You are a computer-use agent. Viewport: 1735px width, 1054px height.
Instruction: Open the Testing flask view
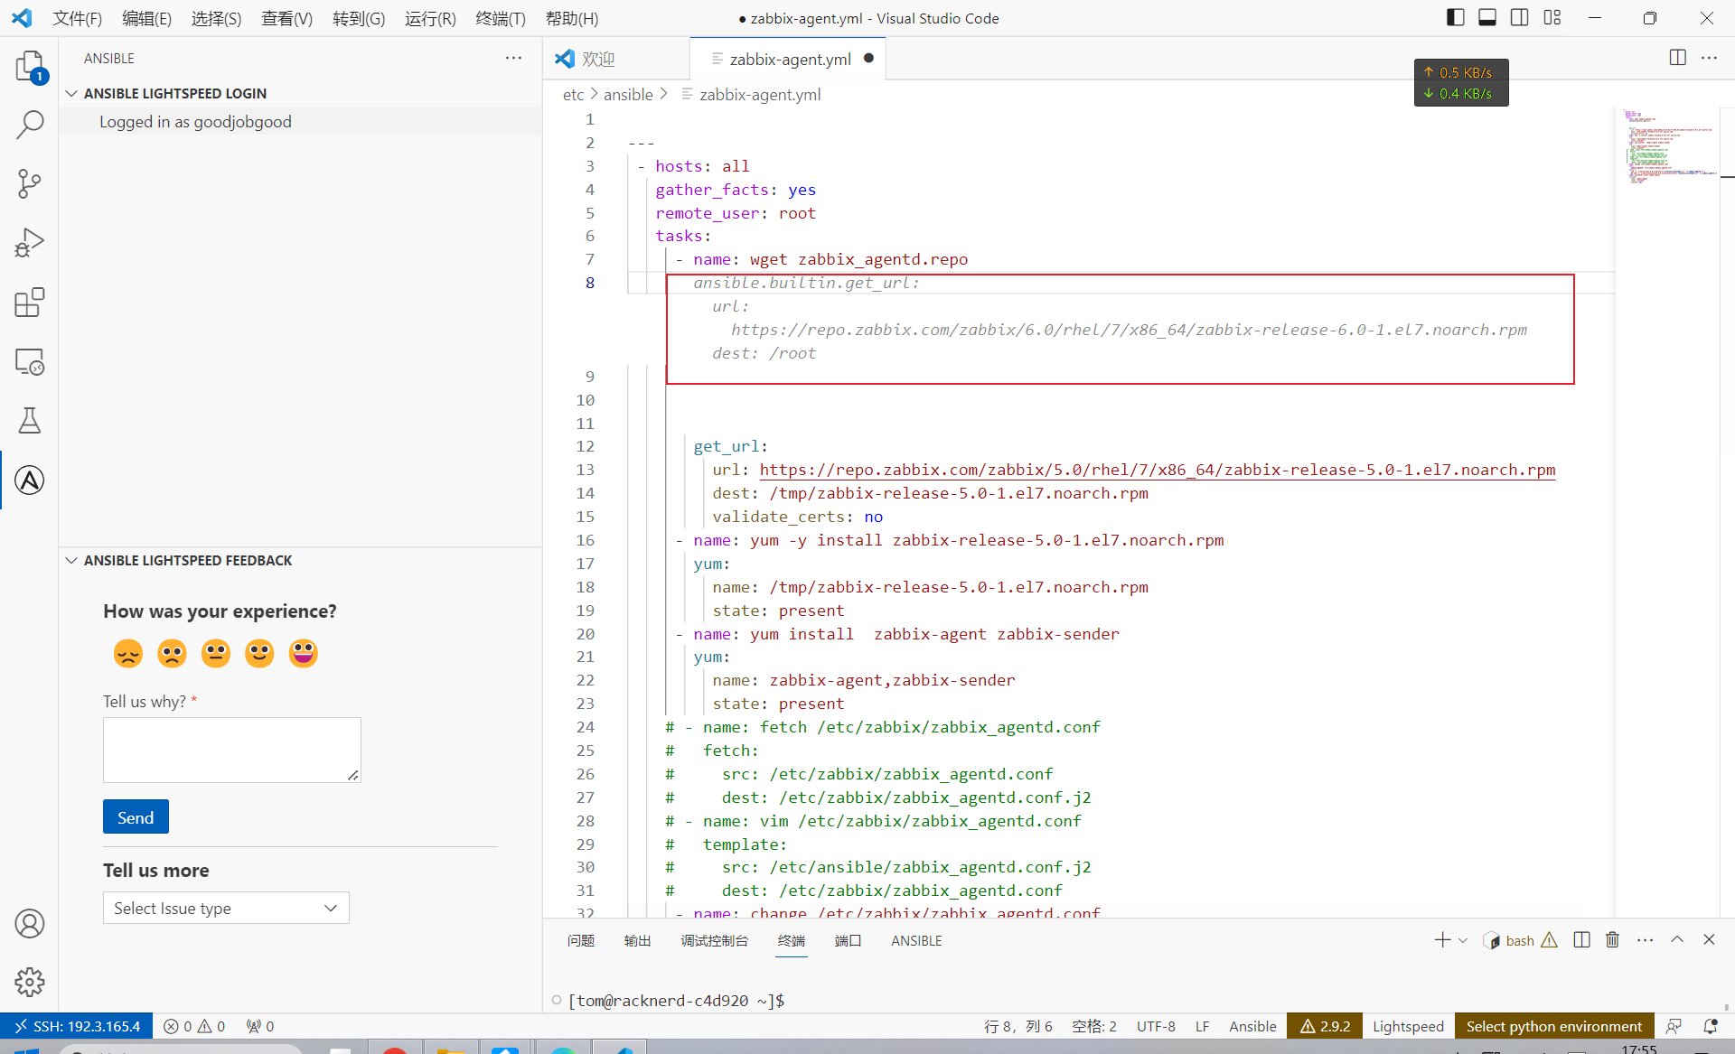pos(29,421)
